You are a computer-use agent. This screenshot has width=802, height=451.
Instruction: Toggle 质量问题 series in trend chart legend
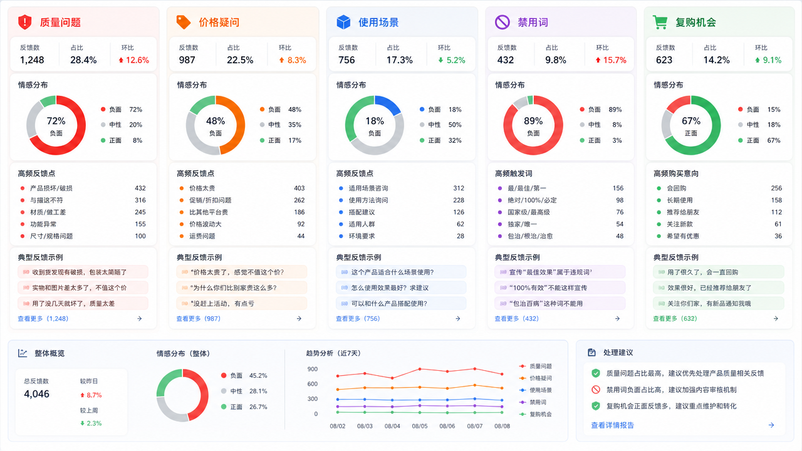(x=535, y=366)
